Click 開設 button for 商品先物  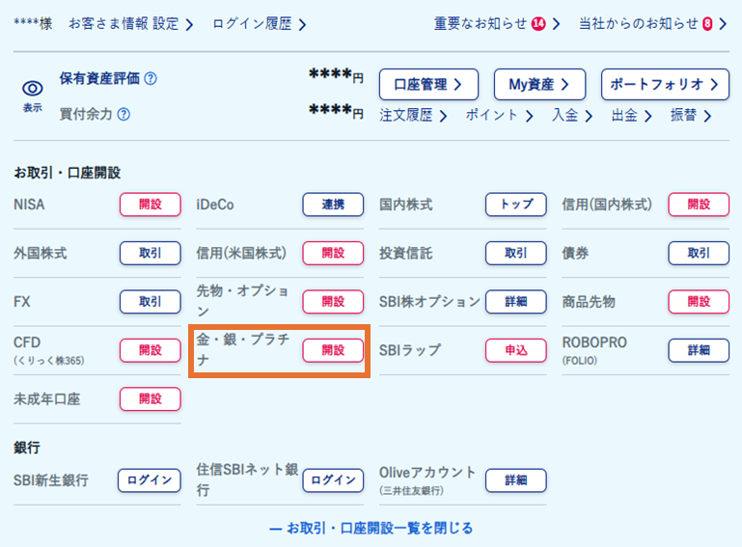[x=699, y=302]
